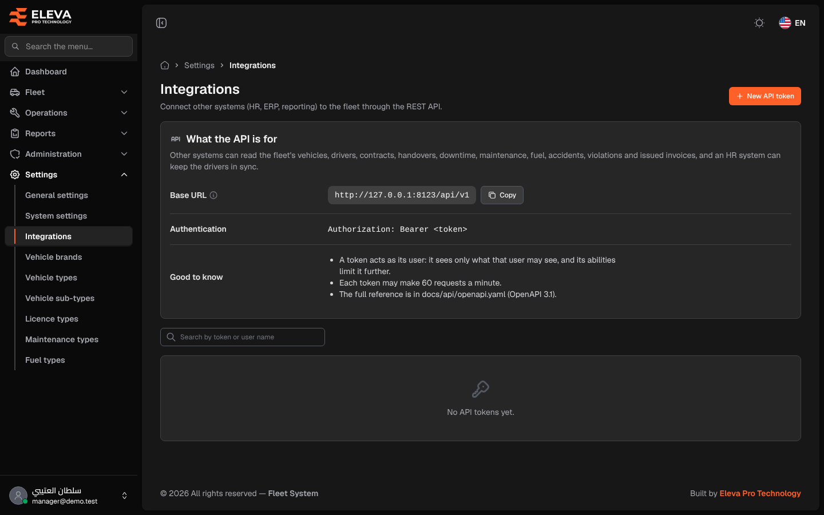Click the Eleva Pro Technology logo
824x515 pixels.
tap(41, 17)
